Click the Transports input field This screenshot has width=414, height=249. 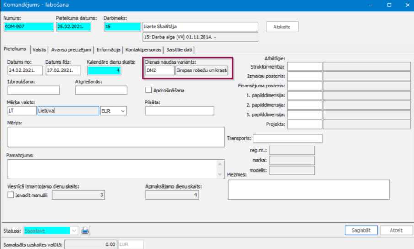point(288,138)
